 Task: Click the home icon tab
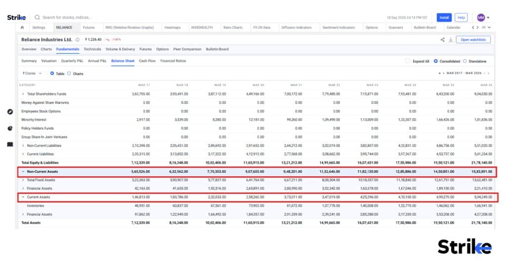22,28
